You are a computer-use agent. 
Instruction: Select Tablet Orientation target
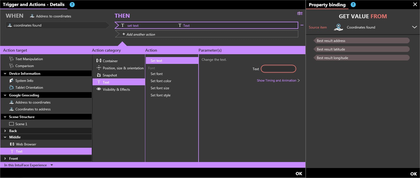pyautogui.click(x=29, y=88)
